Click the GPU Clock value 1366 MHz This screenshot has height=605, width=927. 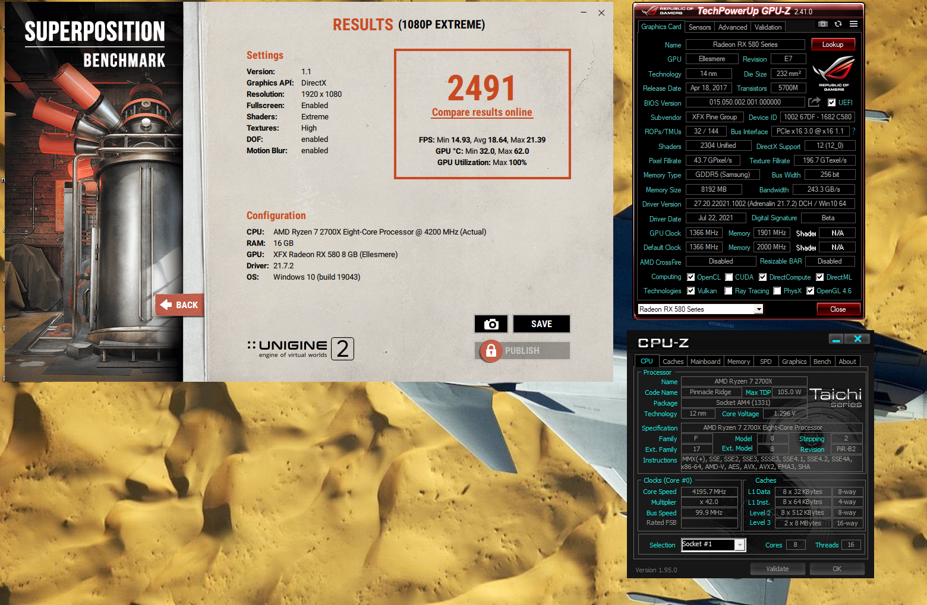click(704, 233)
